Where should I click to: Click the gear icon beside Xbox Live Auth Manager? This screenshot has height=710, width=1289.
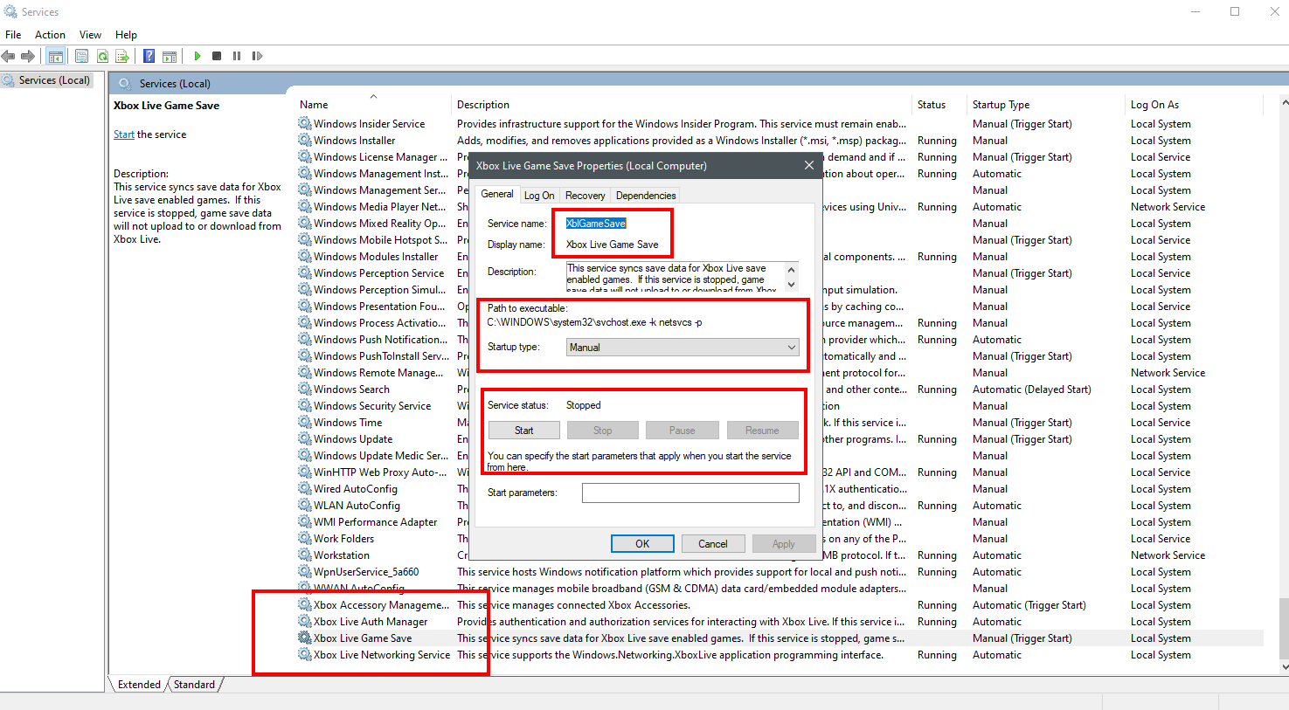click(x=305, y=622)
